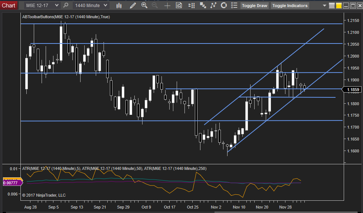The height and width of the screenshot is (213, 363).
Task: Click the zoom out magnifier icon
Action: point(155,5)
